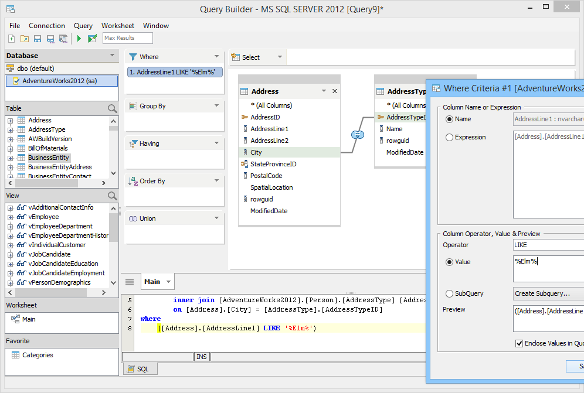This screenshot has height=393, width=584.
Task: Open the Main tab dropdown arrow
Action: (168, 282)
